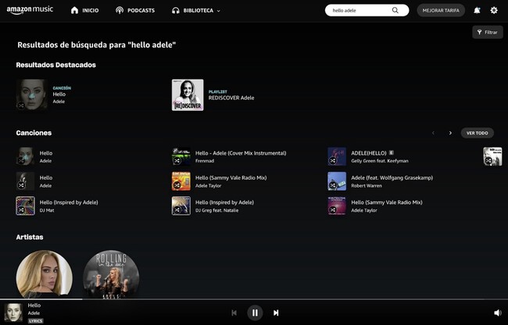
Task: Shuffle play Hello (Inspired by Adele) DJ Mat
Action: [21, 209]
